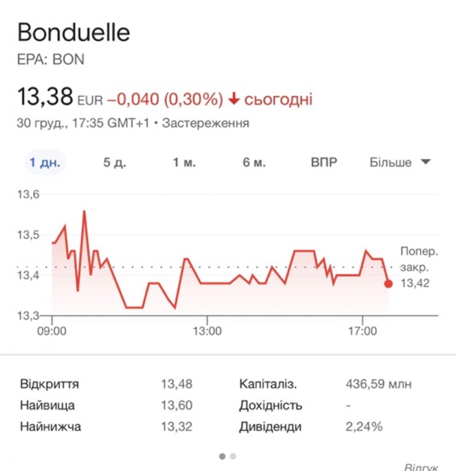456x471 pixels.
Task: Click the Bonduelle company title
Action: point(74,33)
